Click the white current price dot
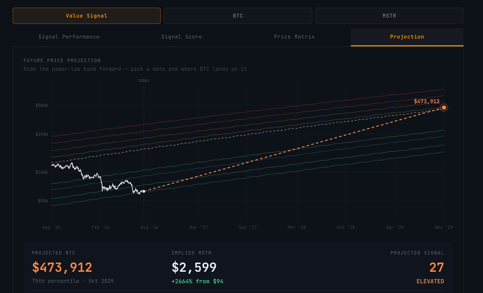Viewport: 483px width, 293px height. pyautogui.click(x=144, y=191)
